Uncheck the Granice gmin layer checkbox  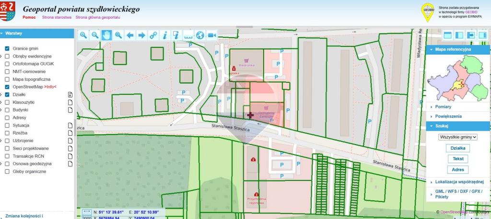(7, 48)
